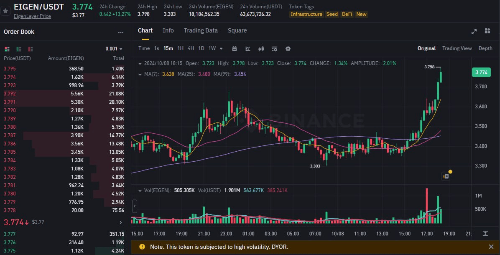Select the bid price 3.777 row
Screen dimensions: 500x255
click(64, 234)
